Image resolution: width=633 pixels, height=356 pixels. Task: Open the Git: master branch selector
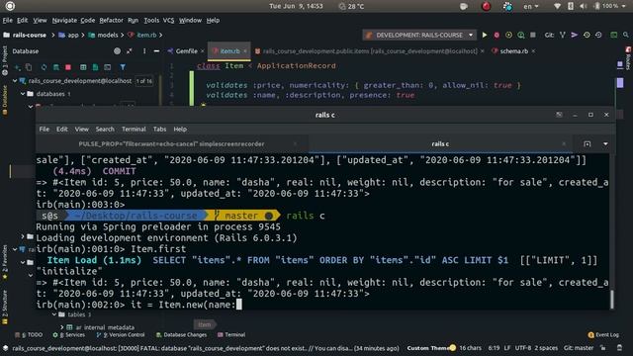coord(579,348)
